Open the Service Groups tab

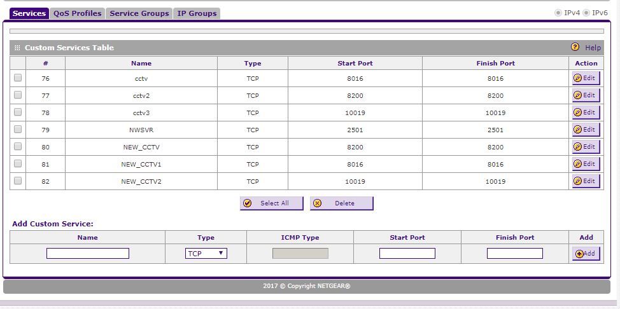click(139, 13)
